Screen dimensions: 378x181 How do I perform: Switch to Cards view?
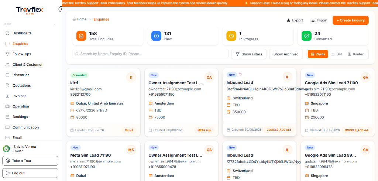[x=318, y=54]
